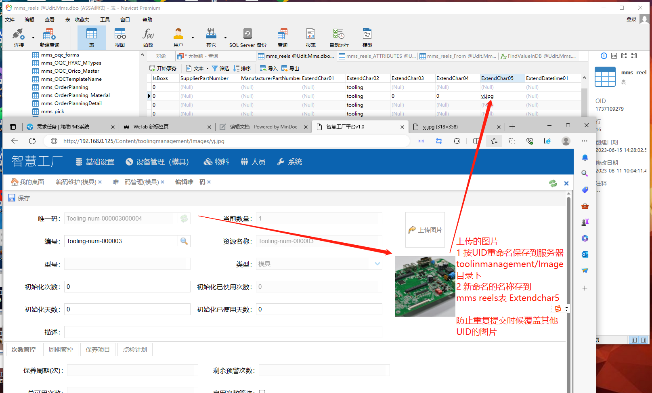Image resolution: width=652 pixels, height=393 pixels.
Task: Toggle the DDL view icon in the Navicat info pane
Action: pos(614,56)
